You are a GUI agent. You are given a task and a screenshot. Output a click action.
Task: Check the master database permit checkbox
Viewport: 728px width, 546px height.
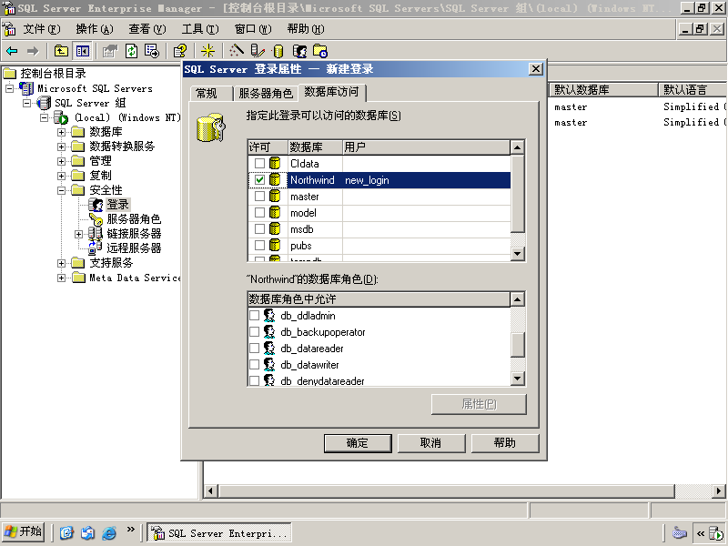coord(259,197)
